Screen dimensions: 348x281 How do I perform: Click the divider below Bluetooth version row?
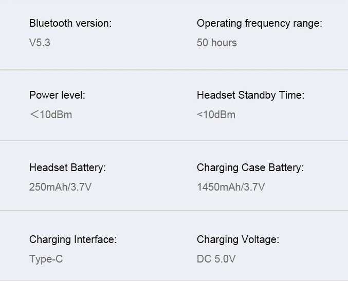point(174,70)
